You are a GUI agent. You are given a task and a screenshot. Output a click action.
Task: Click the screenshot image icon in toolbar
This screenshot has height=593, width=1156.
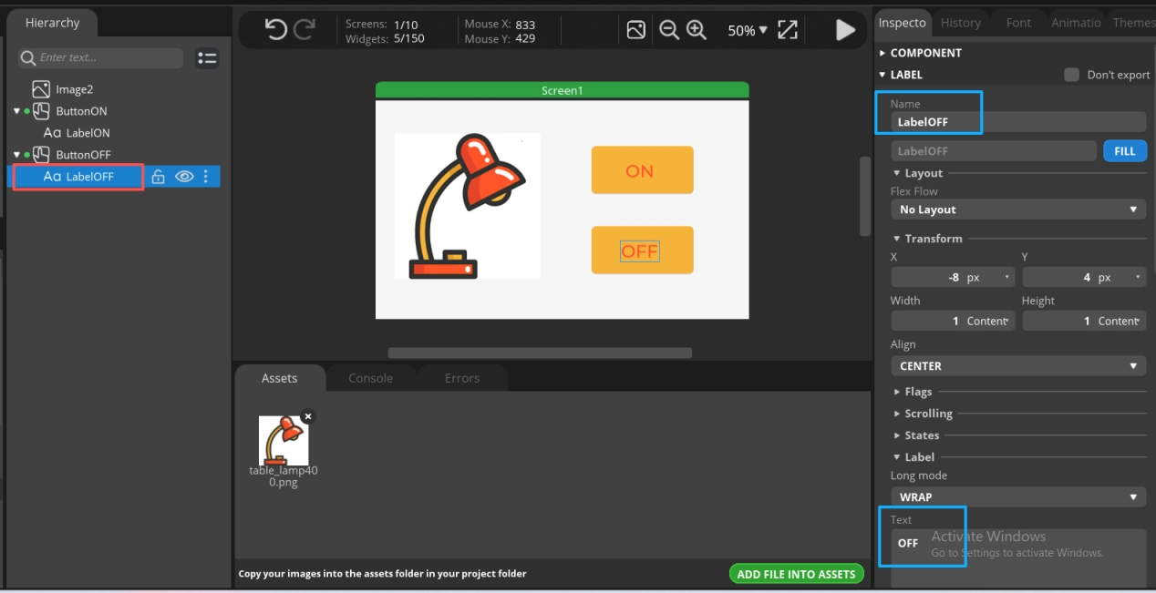click(x=636, y=30)
